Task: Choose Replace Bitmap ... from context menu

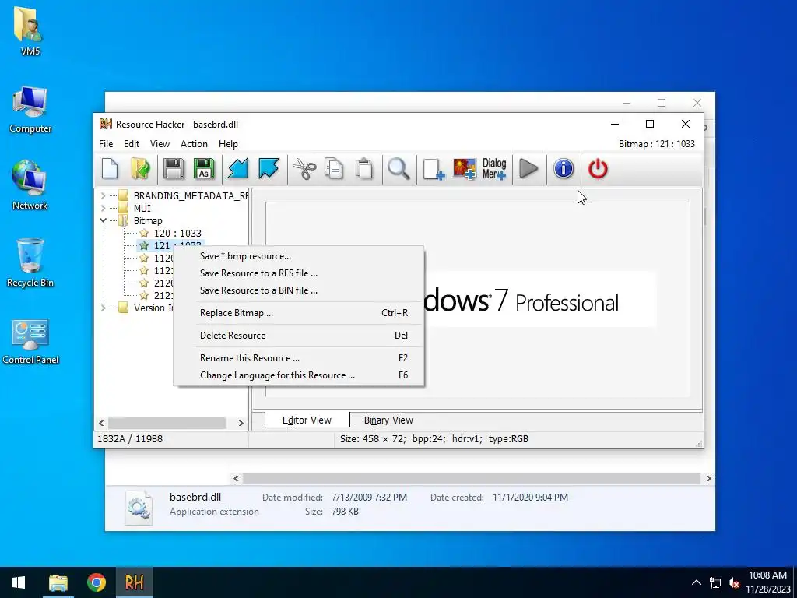Action: point(299,313)
